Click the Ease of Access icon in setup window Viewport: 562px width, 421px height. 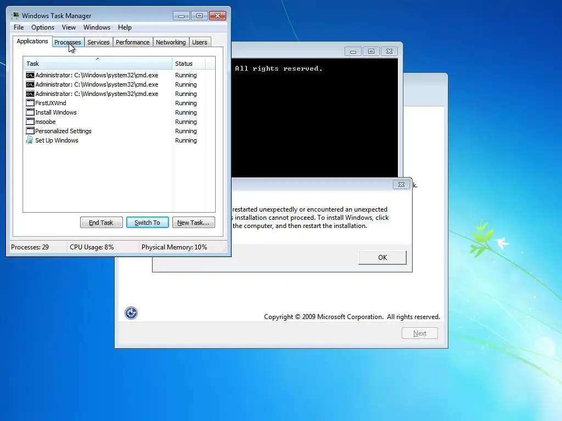[131, 313]
